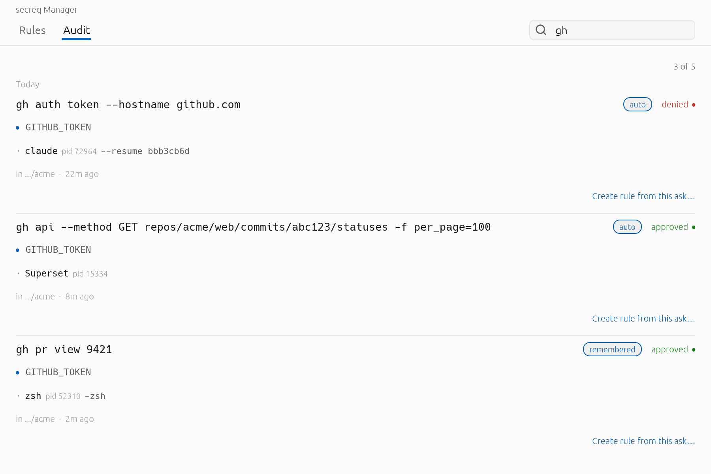The width and height of the screenshot is (711, 474).
Task: Click the denied status label
Action: coord(675,105)
